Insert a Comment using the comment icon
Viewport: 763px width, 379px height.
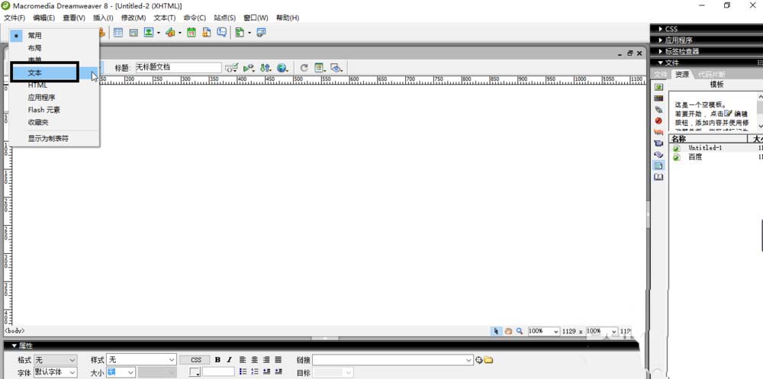tap(222, 33)
